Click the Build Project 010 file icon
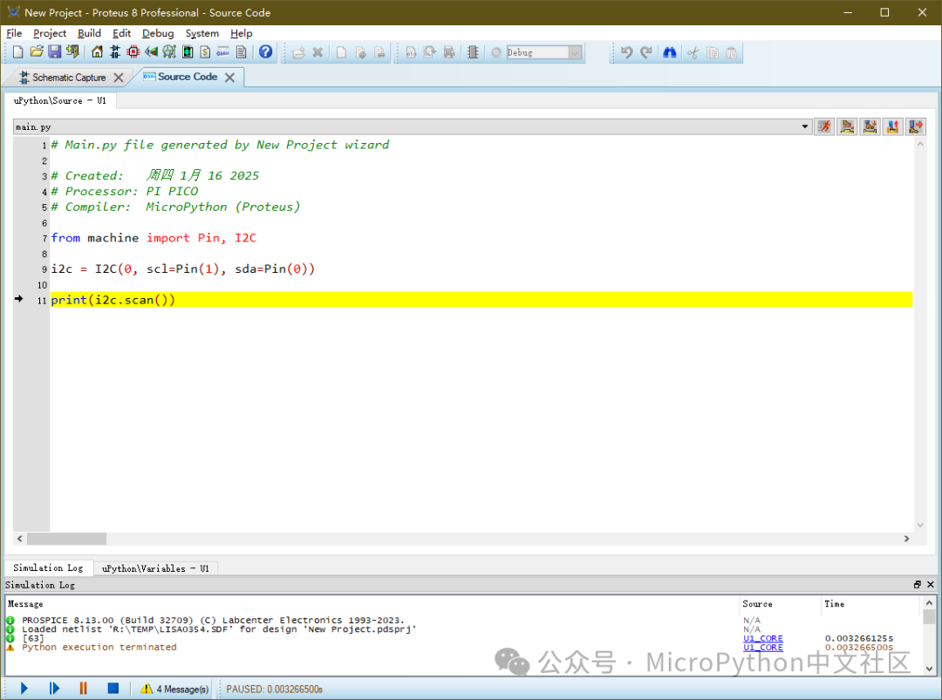 [411, 53]
